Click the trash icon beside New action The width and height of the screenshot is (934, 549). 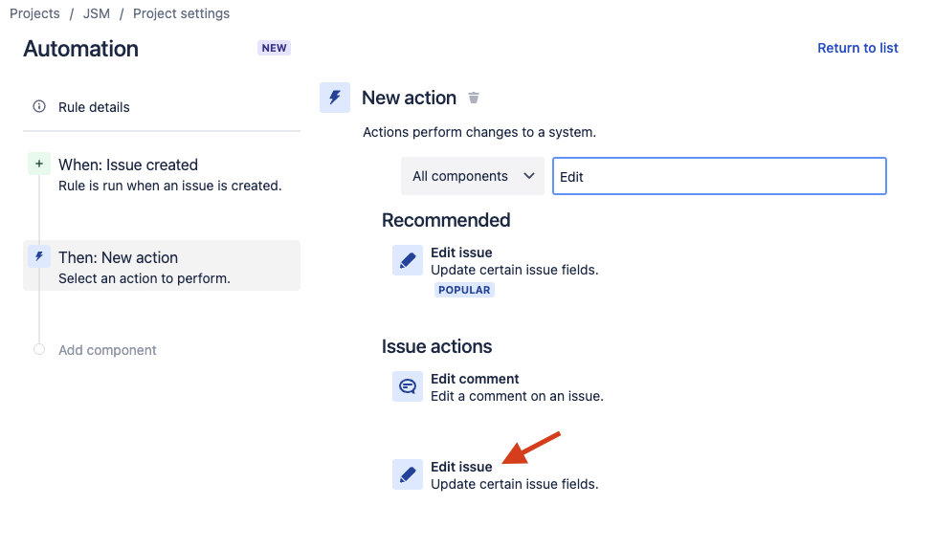474,98
